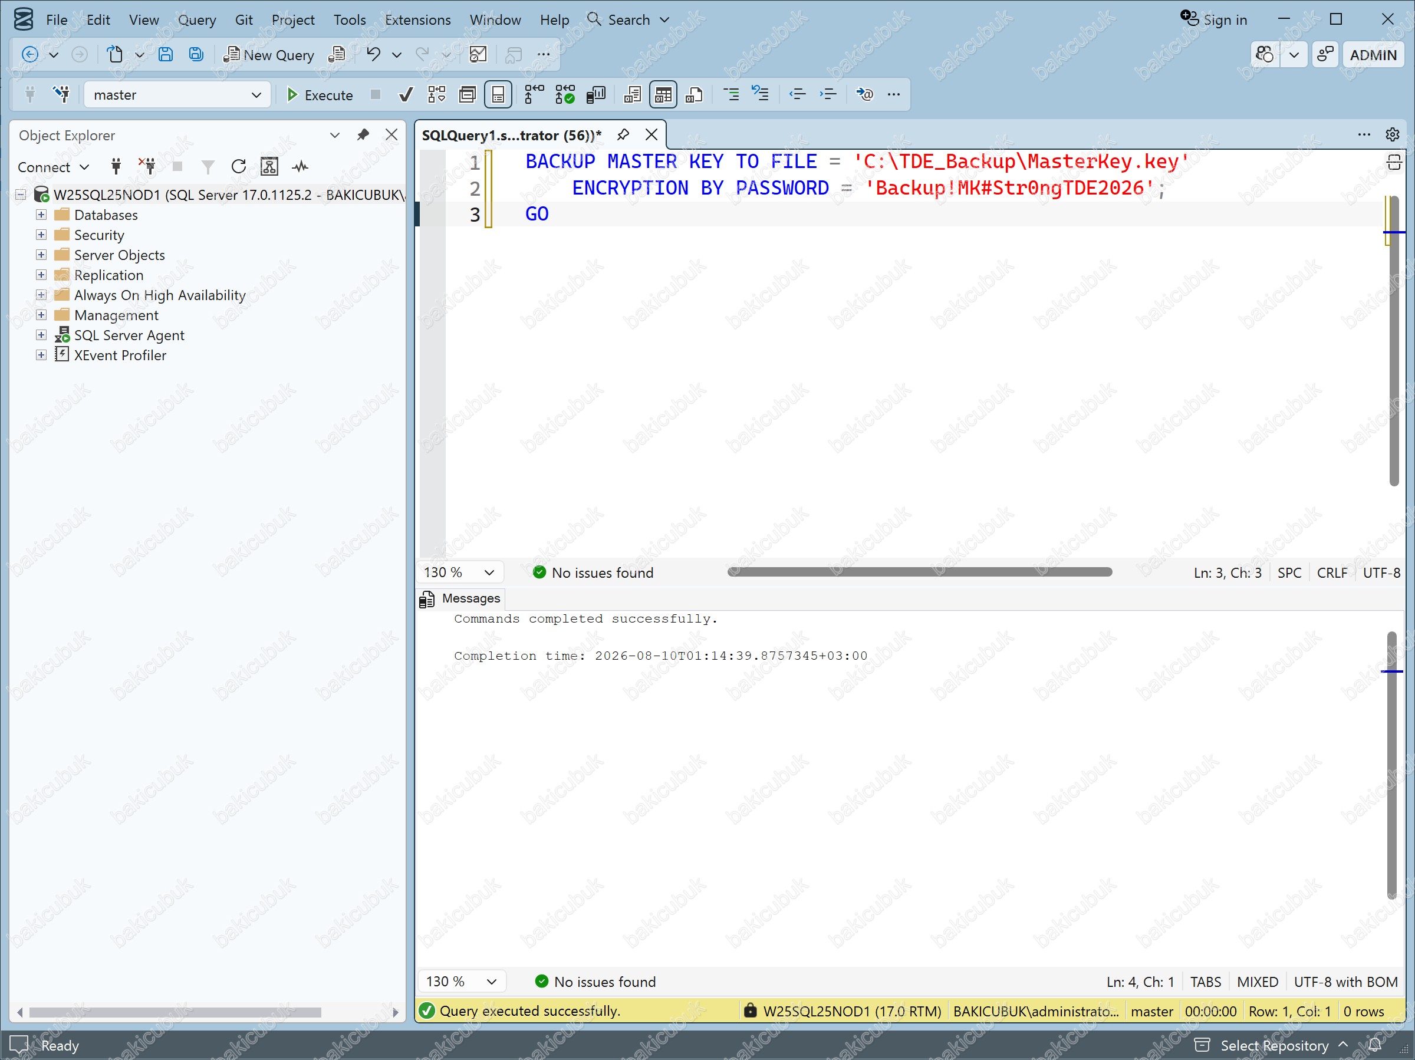This screenshot has width=1415, height=1060.
Task: Open the Undo history dropdown arrow
Action: pyautogui.click(x=397, y=55)
